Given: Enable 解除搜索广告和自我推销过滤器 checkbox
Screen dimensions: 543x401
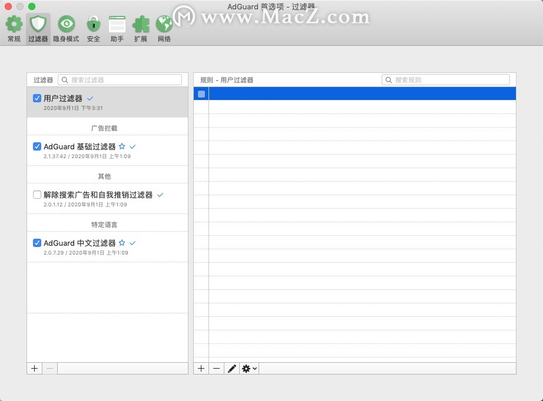Looking at the screenshot, I should [37, 195].
